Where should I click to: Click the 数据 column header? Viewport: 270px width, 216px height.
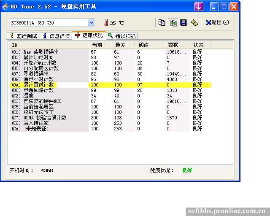point(176,45)
